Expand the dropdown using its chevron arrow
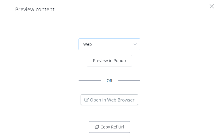The width and height of the screenshot is (218, 136). pyautogui.click(x=135, y=44)
